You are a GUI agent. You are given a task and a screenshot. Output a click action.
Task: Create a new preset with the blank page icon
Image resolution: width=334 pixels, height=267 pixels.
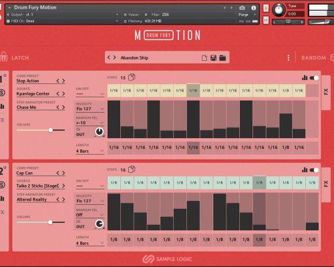204,58
